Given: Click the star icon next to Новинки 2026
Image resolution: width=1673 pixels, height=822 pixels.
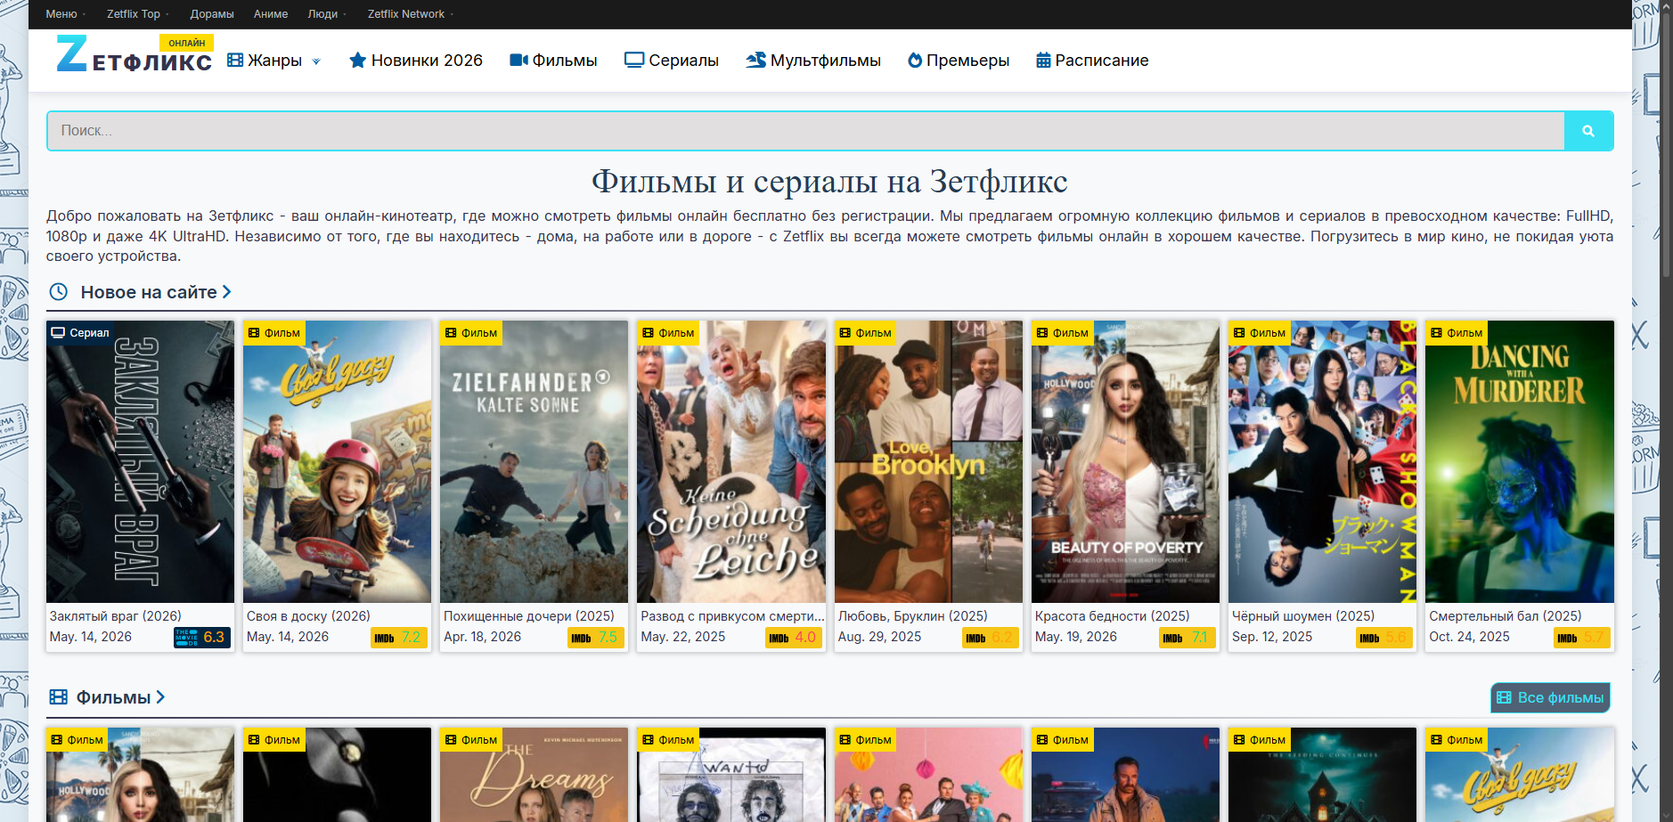Looking at the screenshot, I should click(358, 61).
